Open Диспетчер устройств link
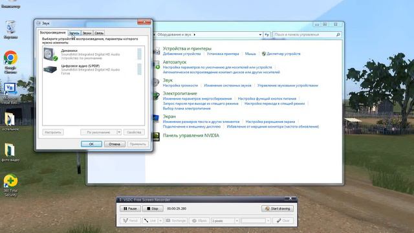414x233 pixels. pos(283,54)
